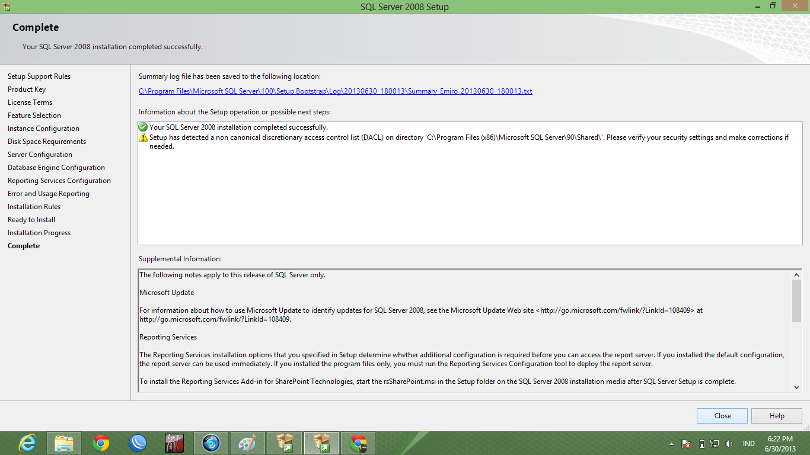Open the dark red calligraphy app icon
The width and height of the screenshot is (810, 455).
(174, 443)
